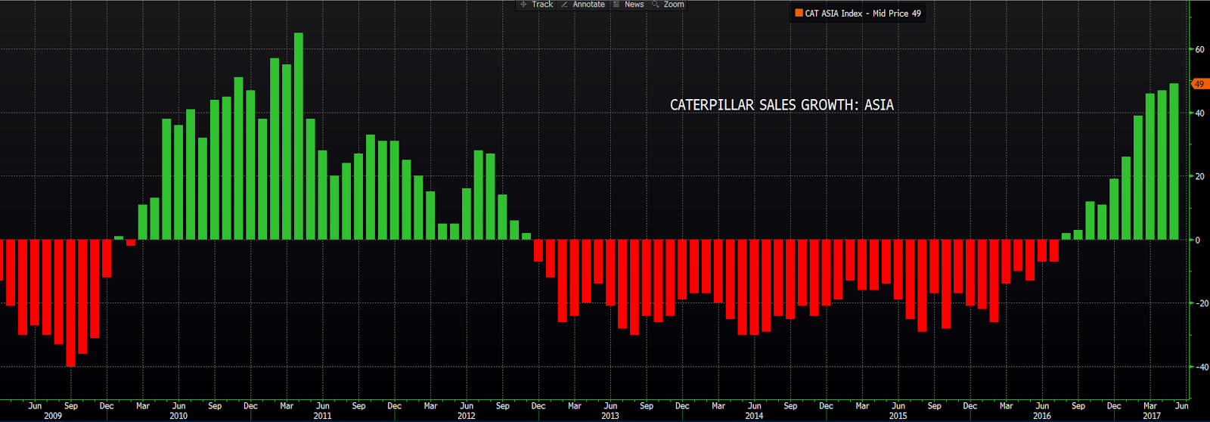1210x422 pixels.
Task: Click the 2016 year label on x-axis
Action: pyautogui.click(x=1042, y=416)
